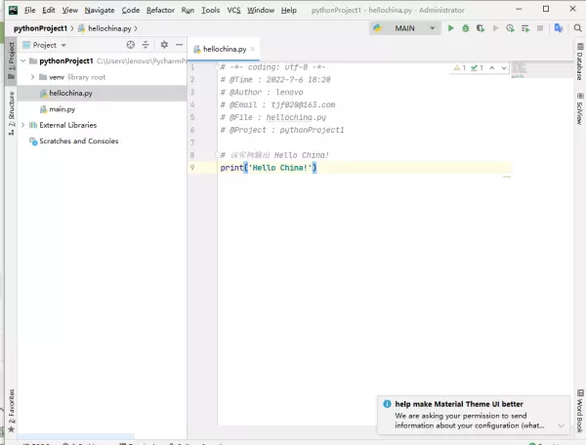Click the concurrency diagram run icon

coord(525,28)
